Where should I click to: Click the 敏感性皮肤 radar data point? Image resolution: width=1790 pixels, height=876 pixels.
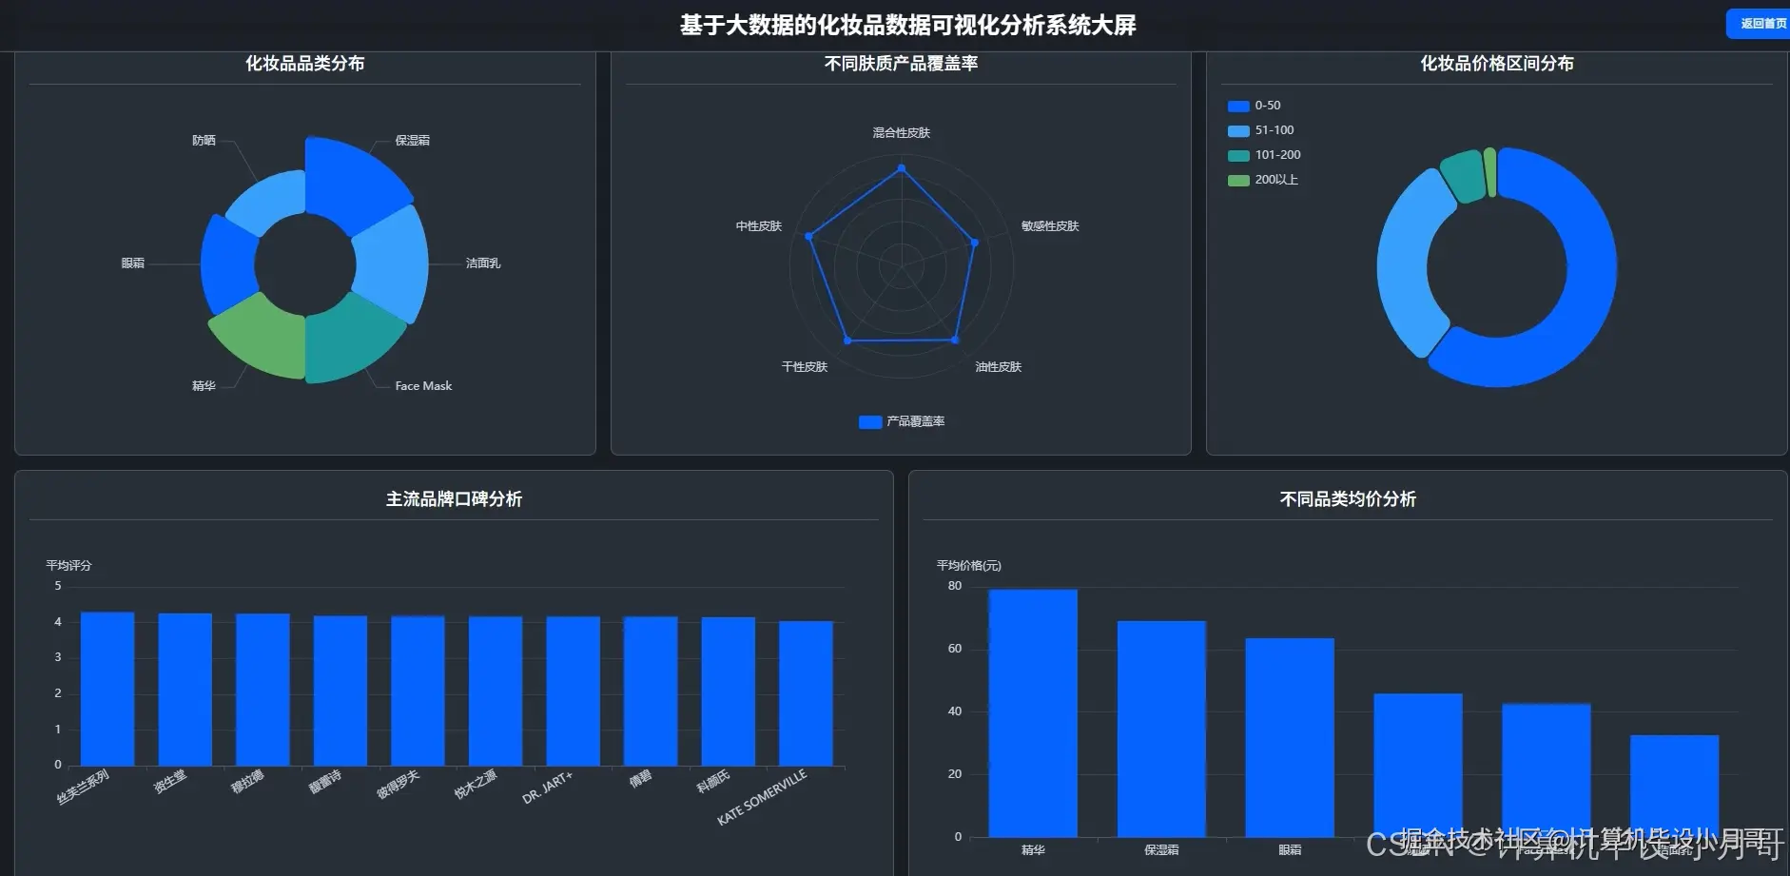point(975,243)
